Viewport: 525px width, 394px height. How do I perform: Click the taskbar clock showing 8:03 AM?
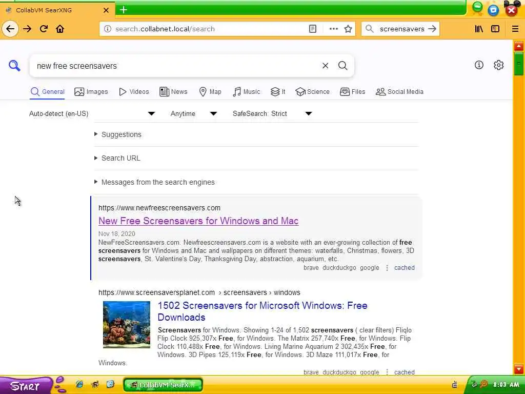[506, 385]
